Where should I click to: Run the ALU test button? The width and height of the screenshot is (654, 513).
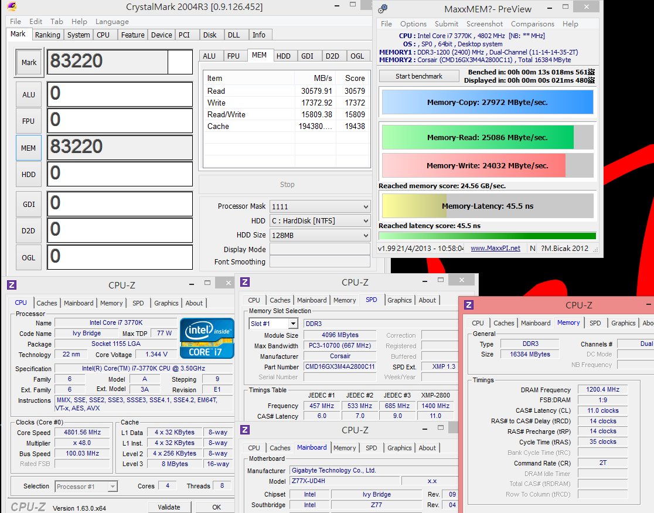(29, 94)
